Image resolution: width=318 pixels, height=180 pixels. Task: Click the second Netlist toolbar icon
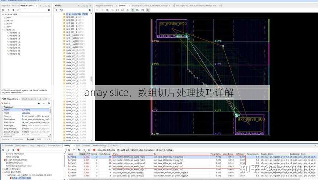[61, 10]
